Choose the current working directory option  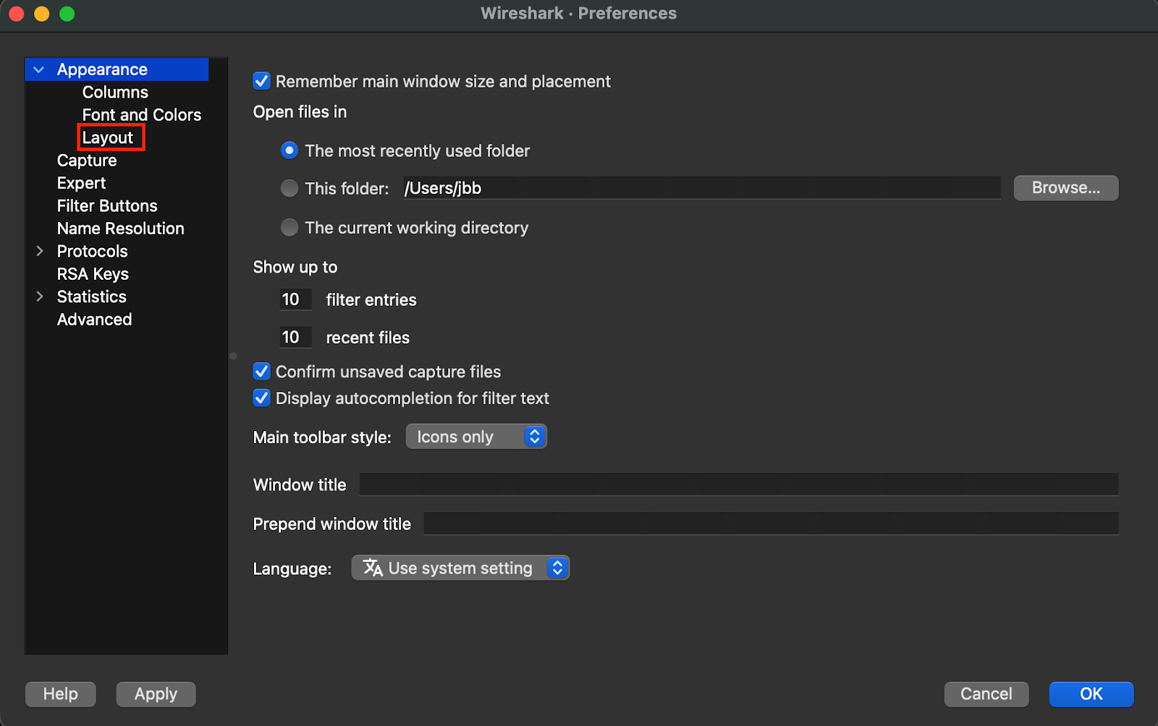click(x=289, y=228)
